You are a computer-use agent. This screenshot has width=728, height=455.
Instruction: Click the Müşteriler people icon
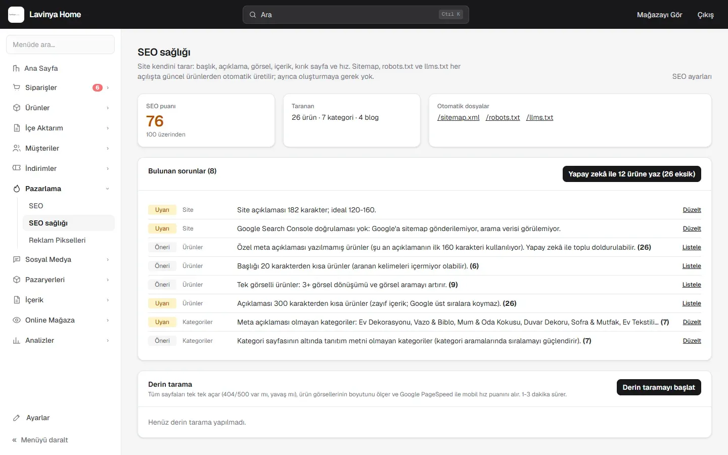(17, 148)
